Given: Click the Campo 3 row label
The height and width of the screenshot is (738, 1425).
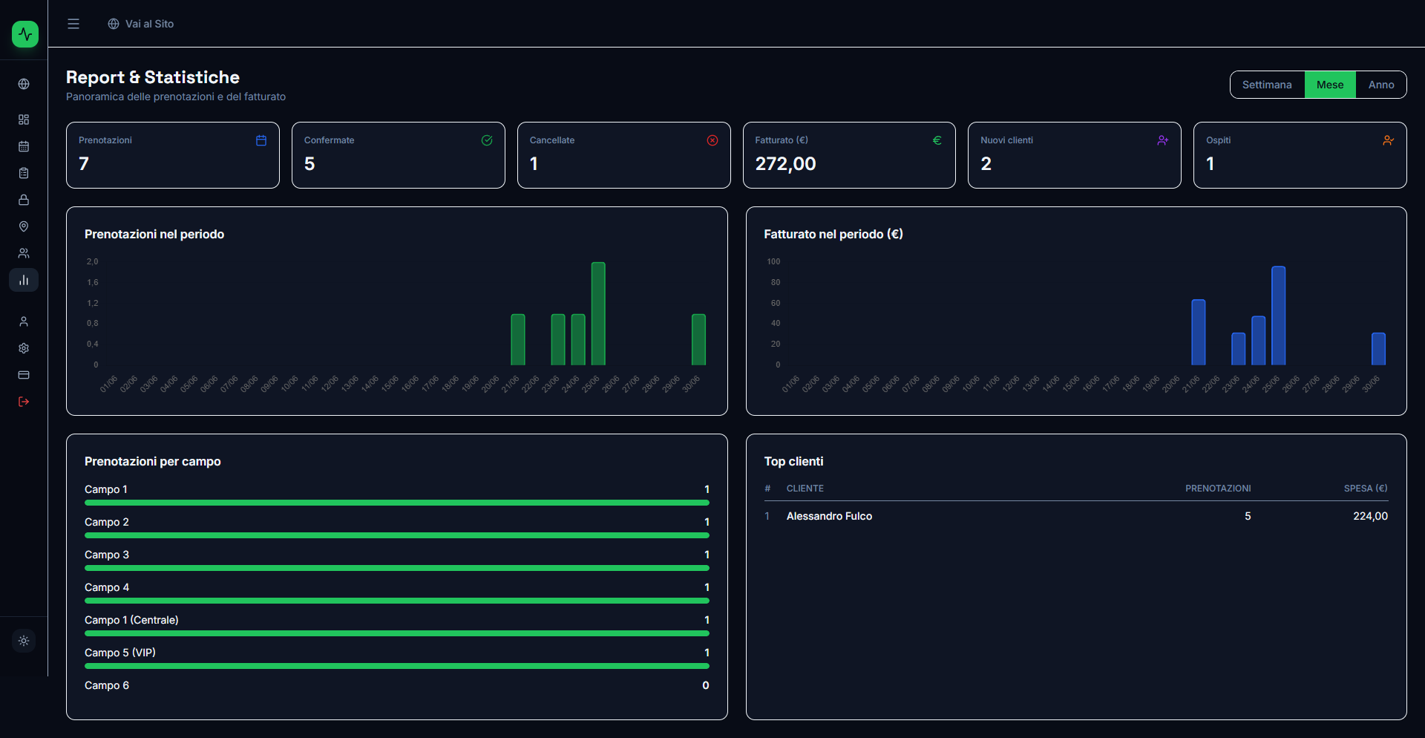Looking at the screenshot, I should pyautogui.click(x=107, y=555).
